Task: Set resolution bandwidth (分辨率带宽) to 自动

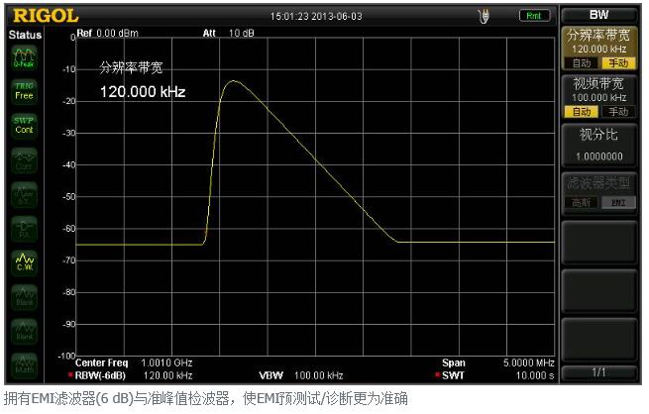Action: click(x=582, y=62)
